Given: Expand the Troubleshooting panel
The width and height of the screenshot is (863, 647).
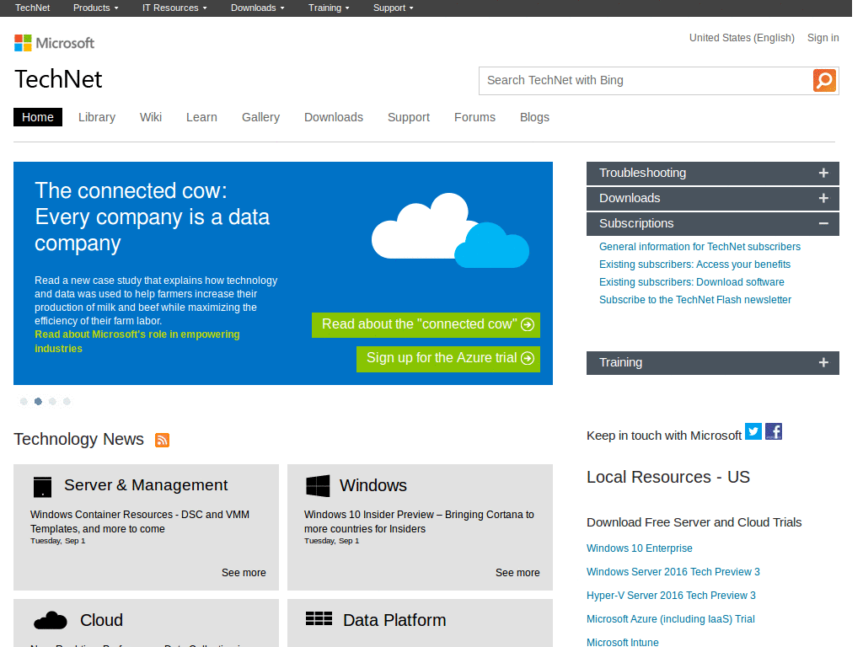Looking at the screenshot, I should [713, 174].
